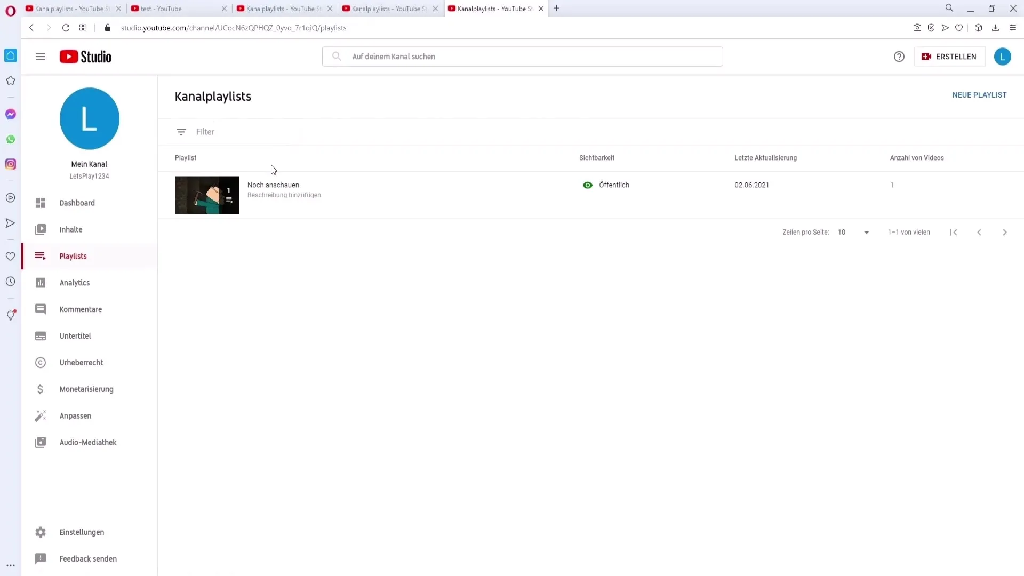
Task: Open the Dashboard panel
Action: (x=77, y=203)
